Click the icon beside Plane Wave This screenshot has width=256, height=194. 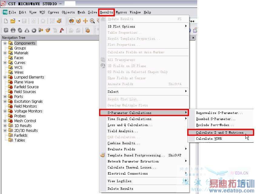(x=11, y=82)
